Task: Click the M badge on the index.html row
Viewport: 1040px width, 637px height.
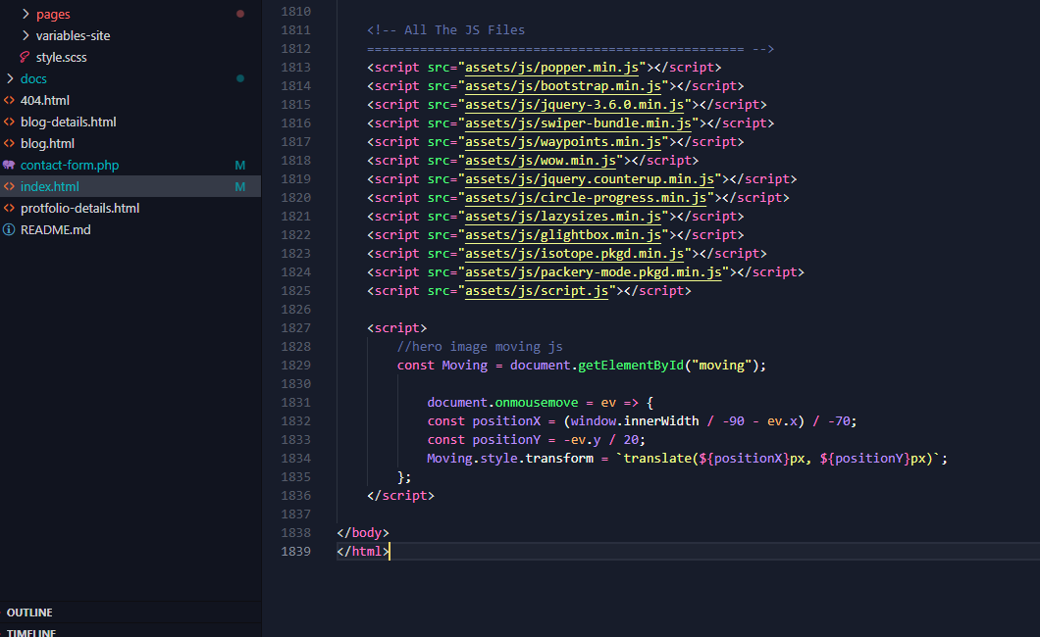Action: [240, 187]
